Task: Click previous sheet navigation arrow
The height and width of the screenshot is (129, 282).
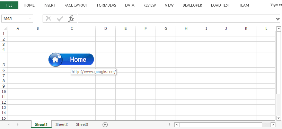Action: (x=9, y=124)
